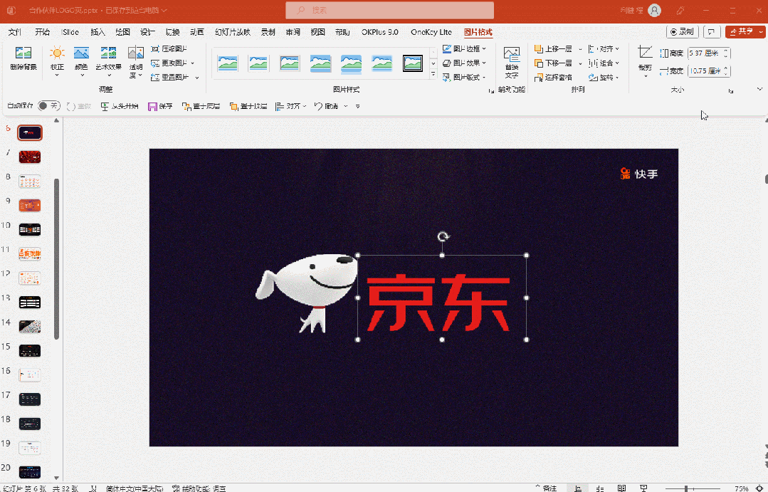Screen dimensions: 768x492
Task: Open Picture Effects (图片效果) menu
Action: pyautogui.click(x=464, y=63)
